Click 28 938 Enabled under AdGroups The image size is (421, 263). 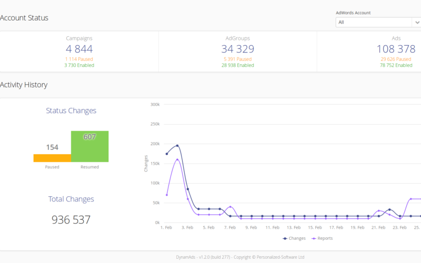pyautogui.click(x=238, y=65)
